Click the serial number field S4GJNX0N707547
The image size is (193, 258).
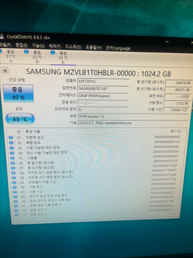coord(103,88)
